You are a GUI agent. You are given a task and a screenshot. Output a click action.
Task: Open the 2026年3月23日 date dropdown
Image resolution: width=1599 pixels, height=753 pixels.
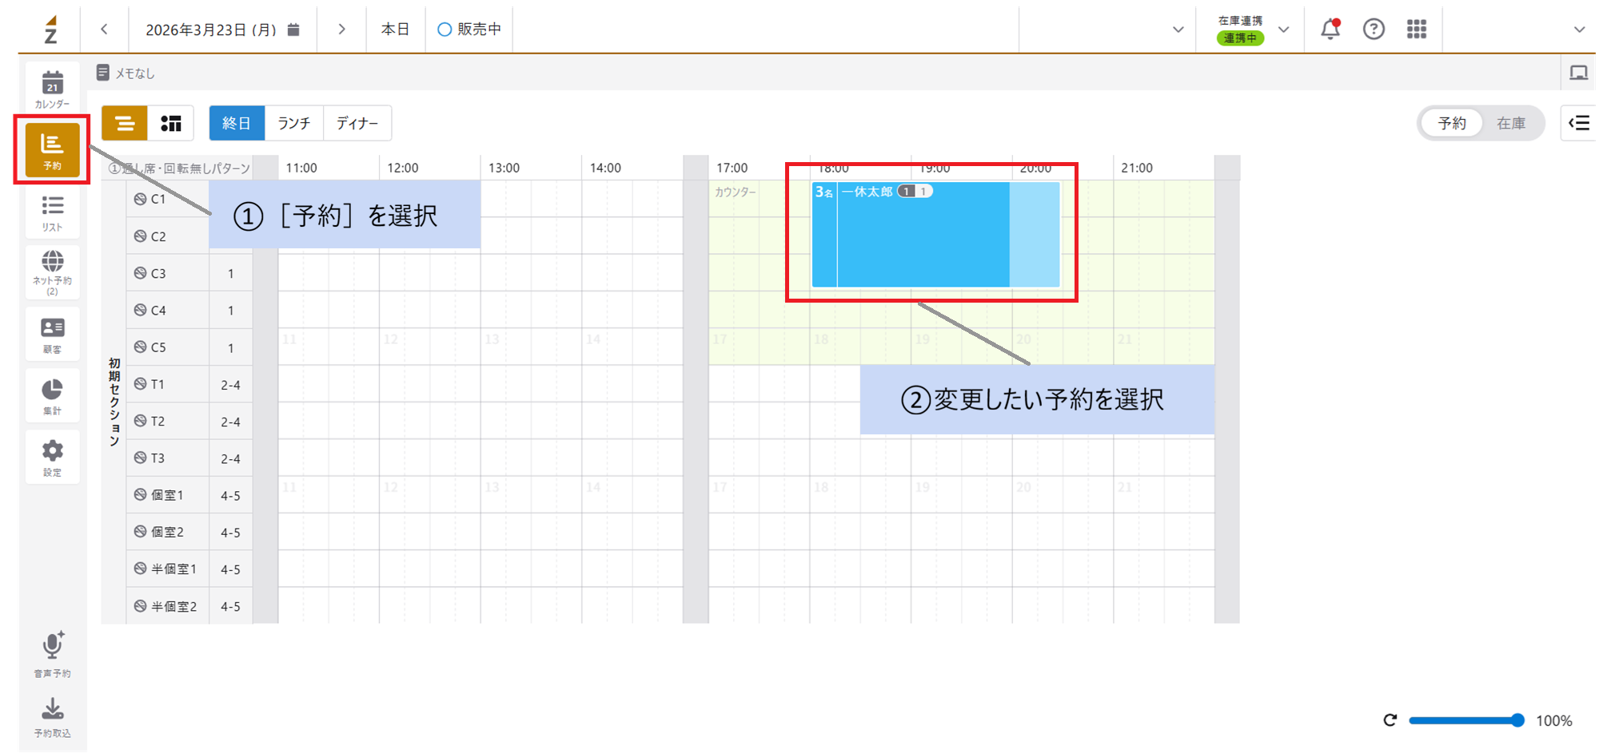click(x=222, y=30)
